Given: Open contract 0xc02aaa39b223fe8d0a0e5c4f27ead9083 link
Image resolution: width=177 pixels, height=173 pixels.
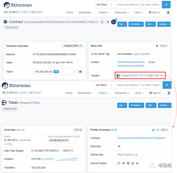Looking at the screenshot, I should 142,138.
